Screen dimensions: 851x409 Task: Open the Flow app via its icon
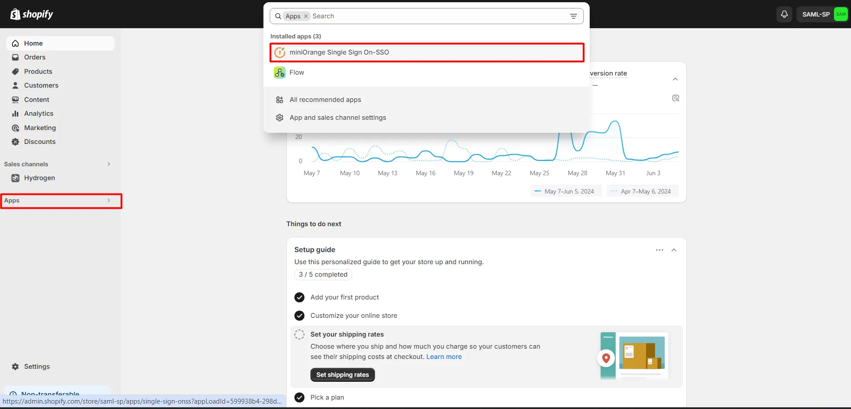pos(279,72)
